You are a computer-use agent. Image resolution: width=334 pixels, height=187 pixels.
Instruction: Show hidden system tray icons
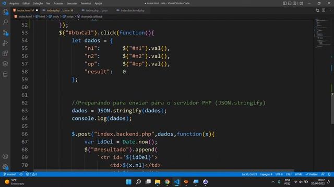pyautogui.click(x=273, y=182)
